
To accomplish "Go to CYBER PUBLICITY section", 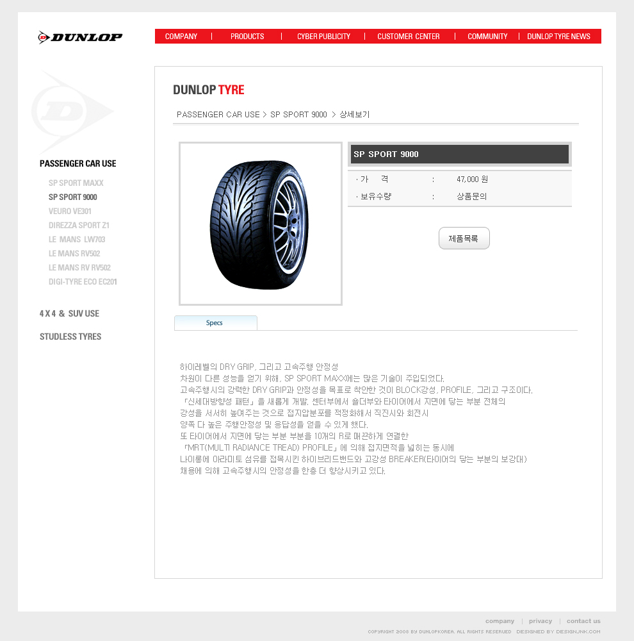I will [x=323, y=37].
